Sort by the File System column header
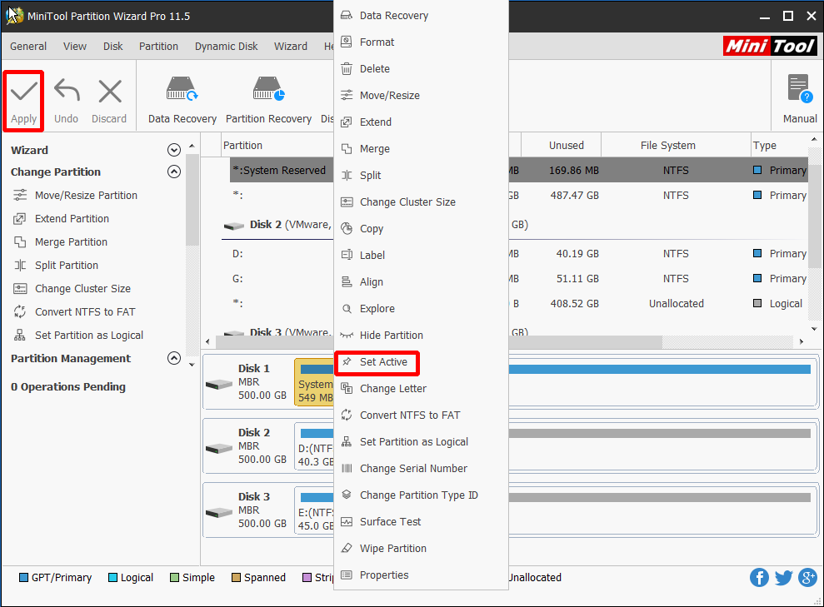The image size is (824, 607). tap(667, 146)
